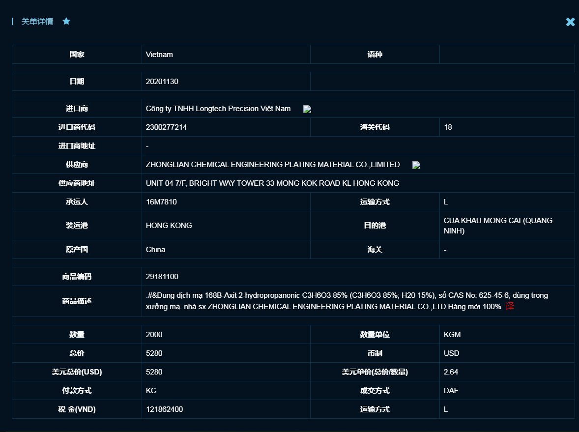This screenshot has width=579, height=432.
Task: Click the favorite star icon
Action: click(x=66, y=22)
